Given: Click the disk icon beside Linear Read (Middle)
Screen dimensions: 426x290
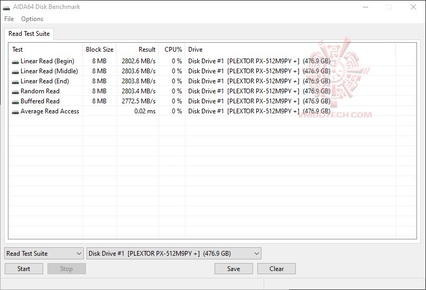Looking at the screenshot, I should coord(15,72).
